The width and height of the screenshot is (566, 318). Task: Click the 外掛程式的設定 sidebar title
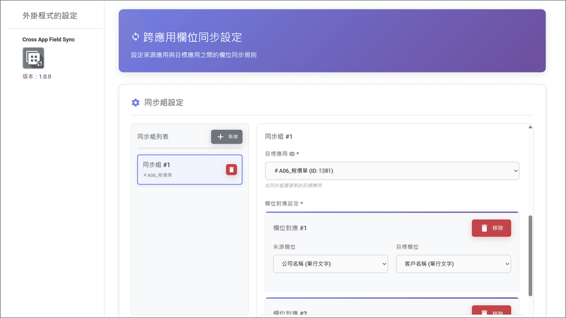point(50,16)
